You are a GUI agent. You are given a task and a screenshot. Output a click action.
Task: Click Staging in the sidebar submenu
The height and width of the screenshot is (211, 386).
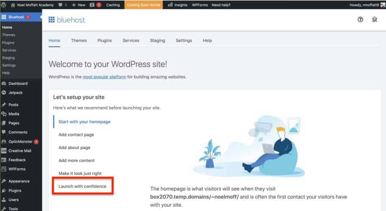(x=9, y=58)
